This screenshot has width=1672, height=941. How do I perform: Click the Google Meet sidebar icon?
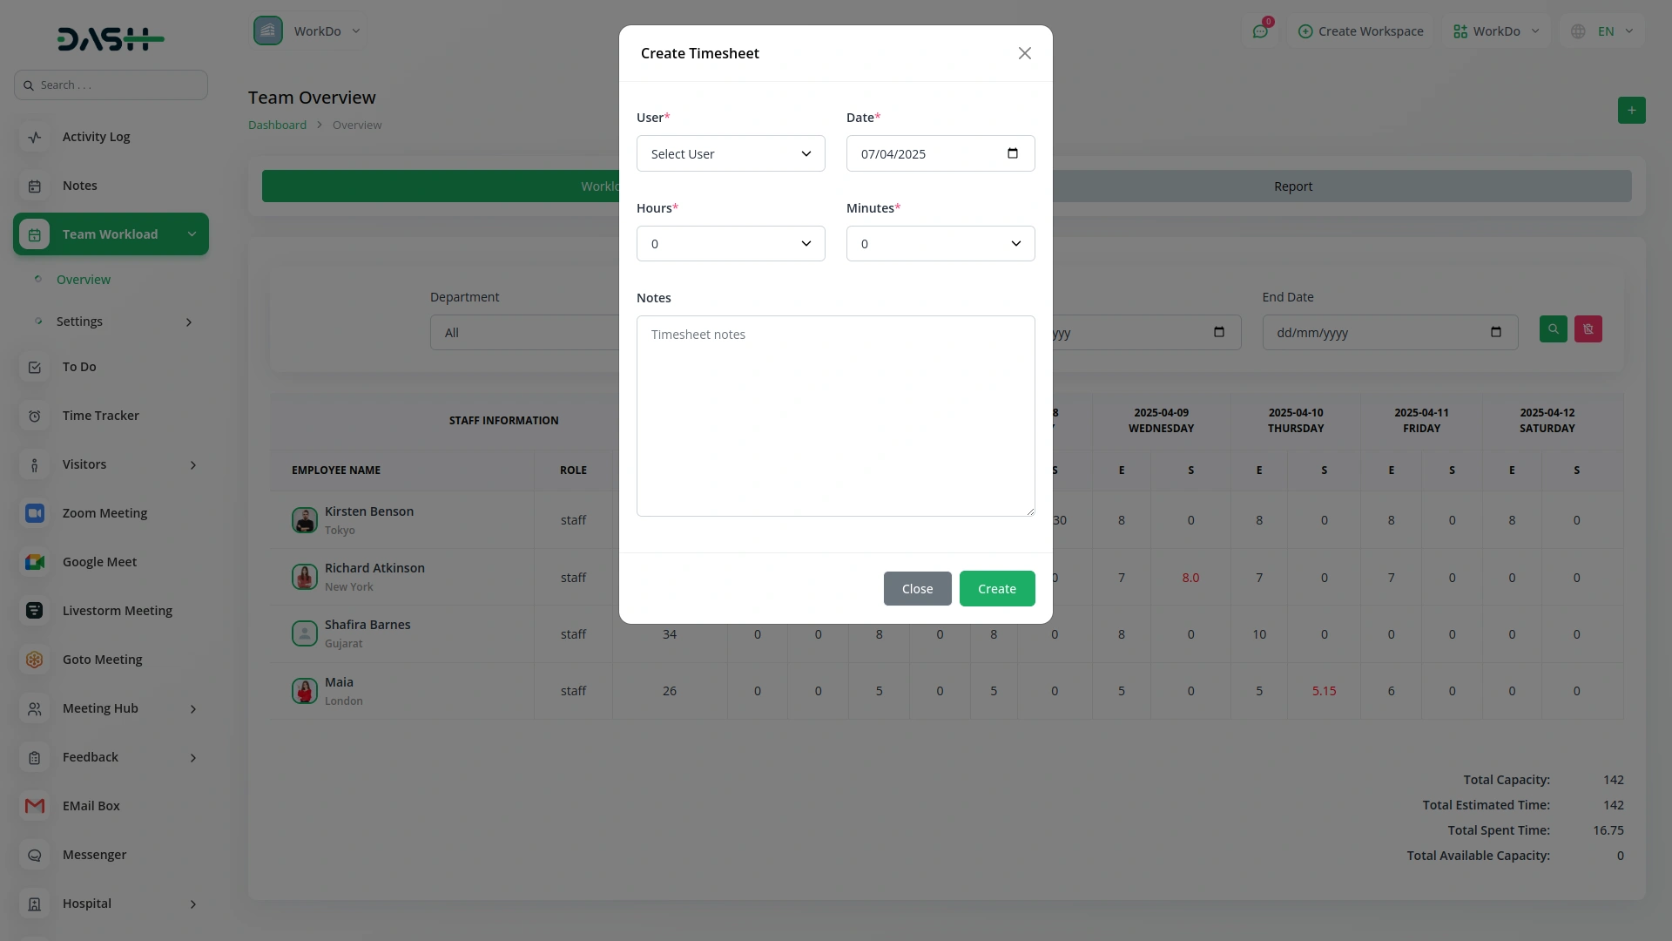click(x=35, y=562)
